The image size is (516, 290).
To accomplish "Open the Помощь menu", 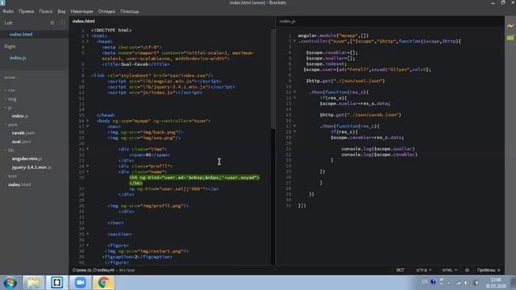I will 130,11.
